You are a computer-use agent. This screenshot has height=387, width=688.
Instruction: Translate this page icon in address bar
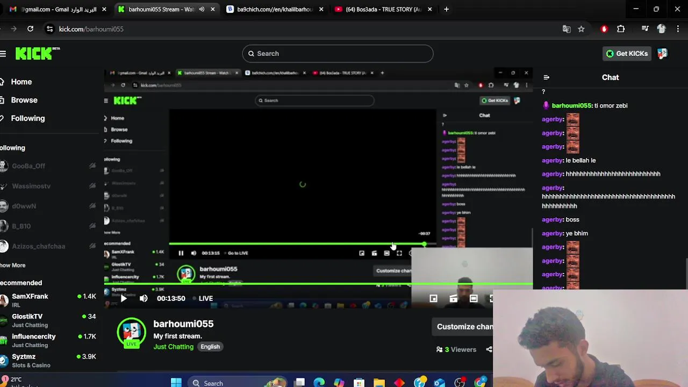[x=567, y=29]
